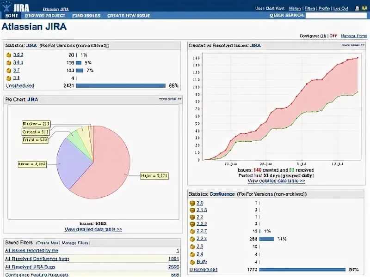
Task: Click the version icon in the JIRA row with 4 issues
Action: tap(9, 78)
